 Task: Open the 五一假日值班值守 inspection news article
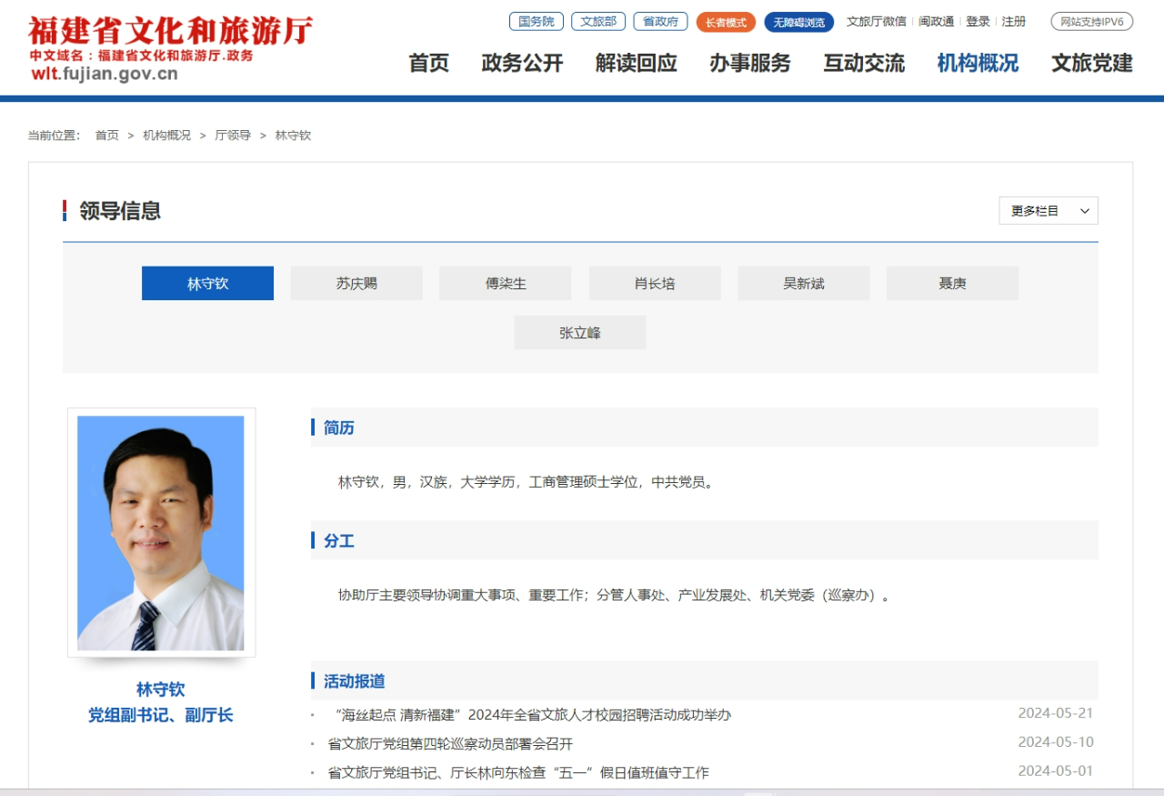click(x=518, y=773)
